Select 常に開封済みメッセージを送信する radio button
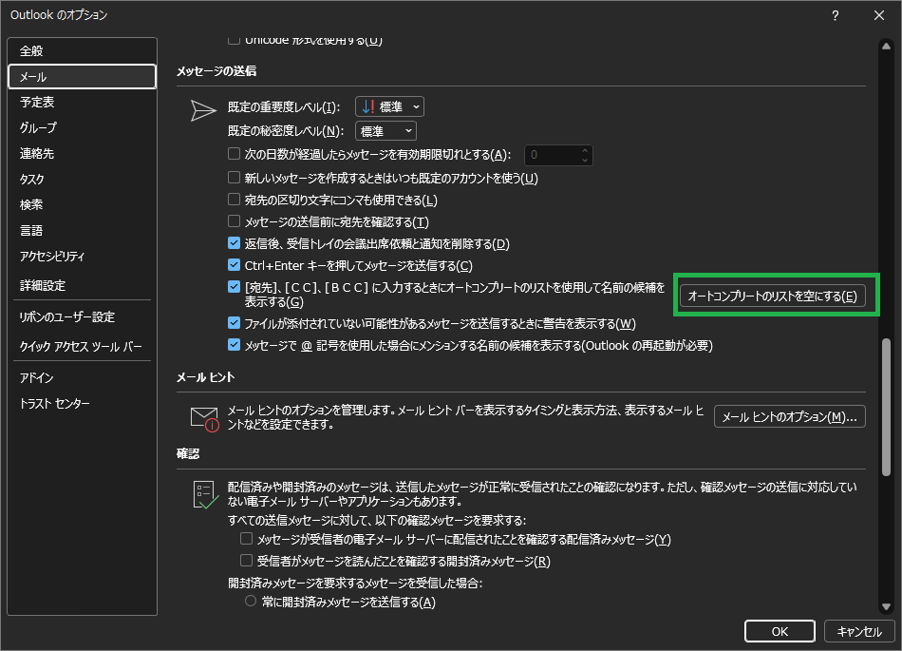This screenshot has width=902, height=651. (x=251, y=602)
